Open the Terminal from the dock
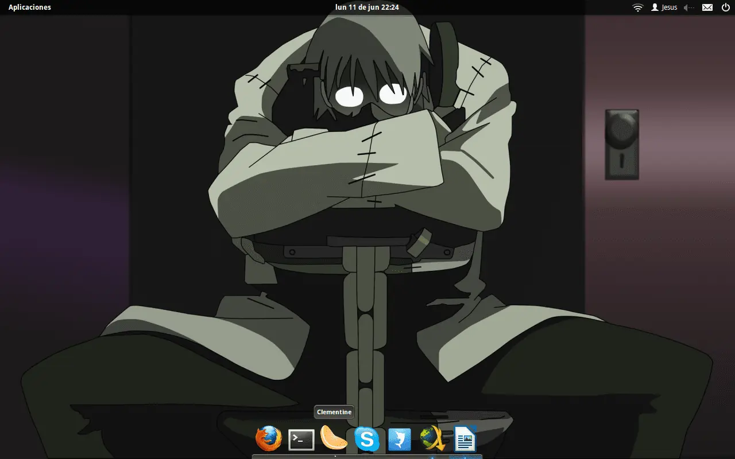Image resolution: width=735 pixels, height=459 pixels. 301,440
